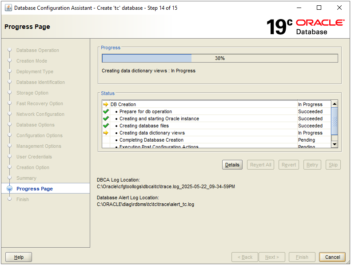
Task: Click Creating data dictionary views status row
Action: click(216, 133)
